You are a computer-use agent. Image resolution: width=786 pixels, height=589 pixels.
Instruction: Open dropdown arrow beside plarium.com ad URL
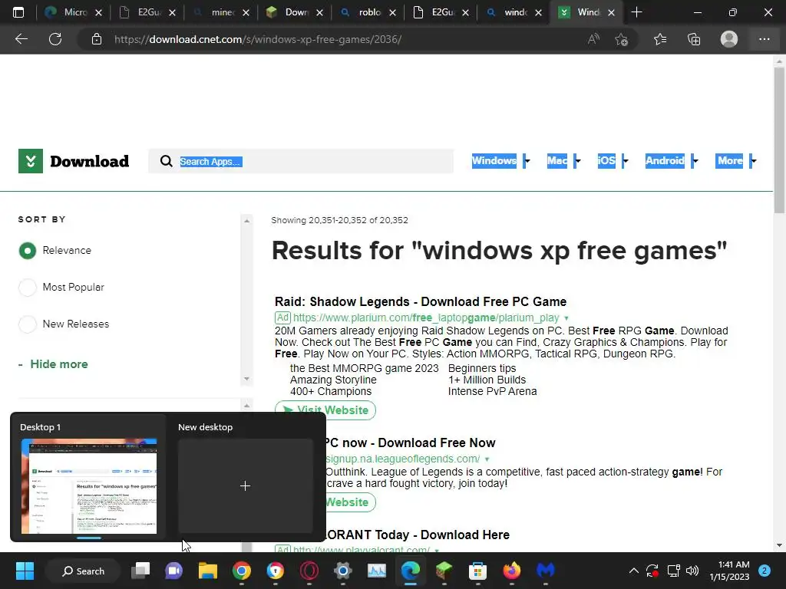point(566,318)
